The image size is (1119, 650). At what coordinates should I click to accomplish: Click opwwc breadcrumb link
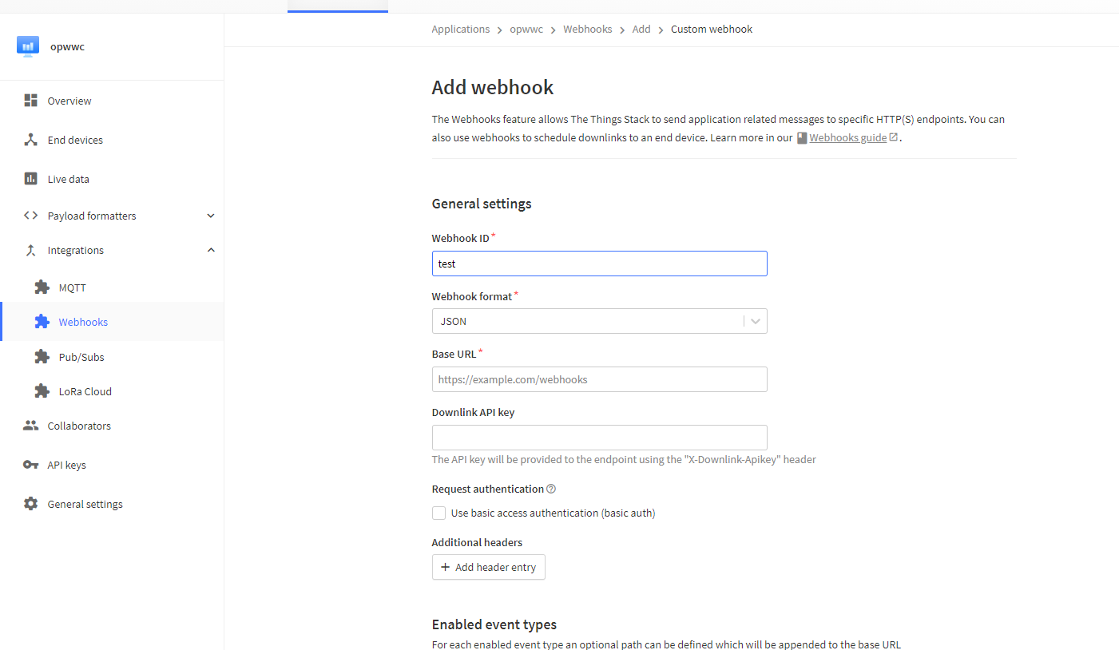(x=526, y=29)
